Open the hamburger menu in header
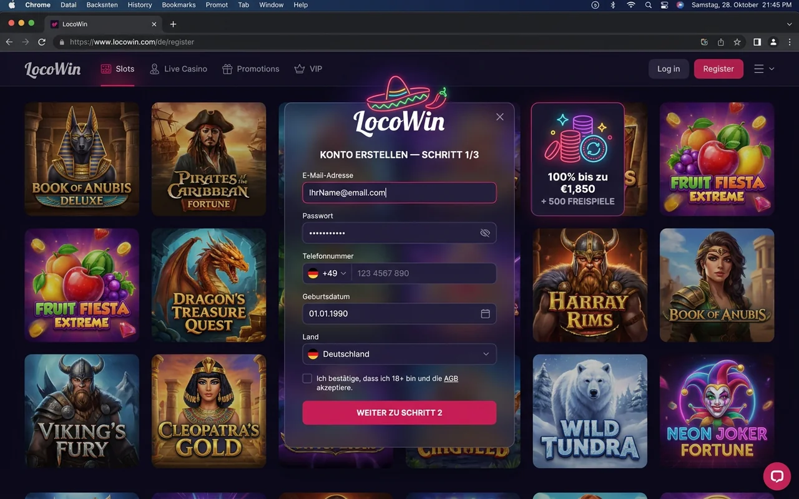This screenshot has height=499, width=799. [x=764, y=69]
